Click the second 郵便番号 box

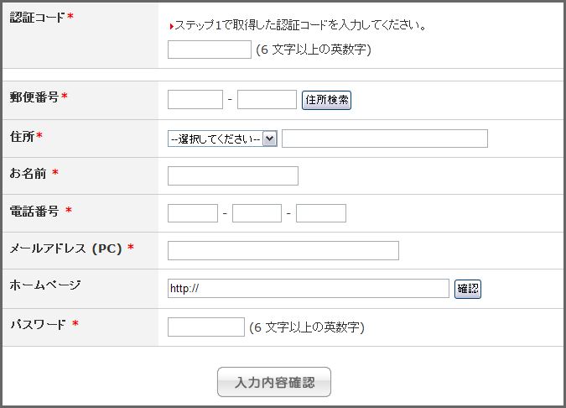pyautogui.click(x=267, y=100)
